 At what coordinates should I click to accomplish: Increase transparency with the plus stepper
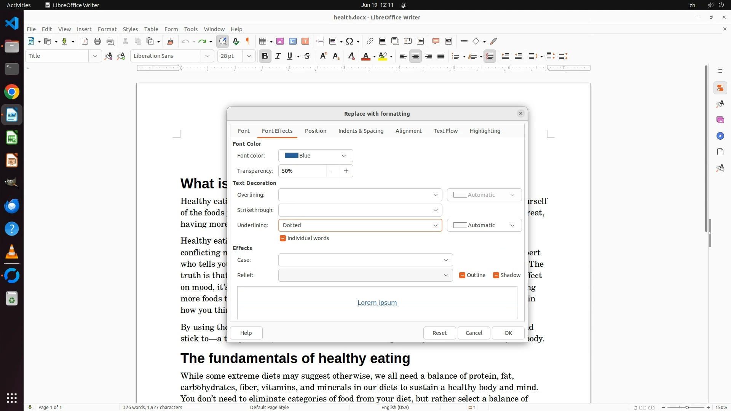(346, 171)
